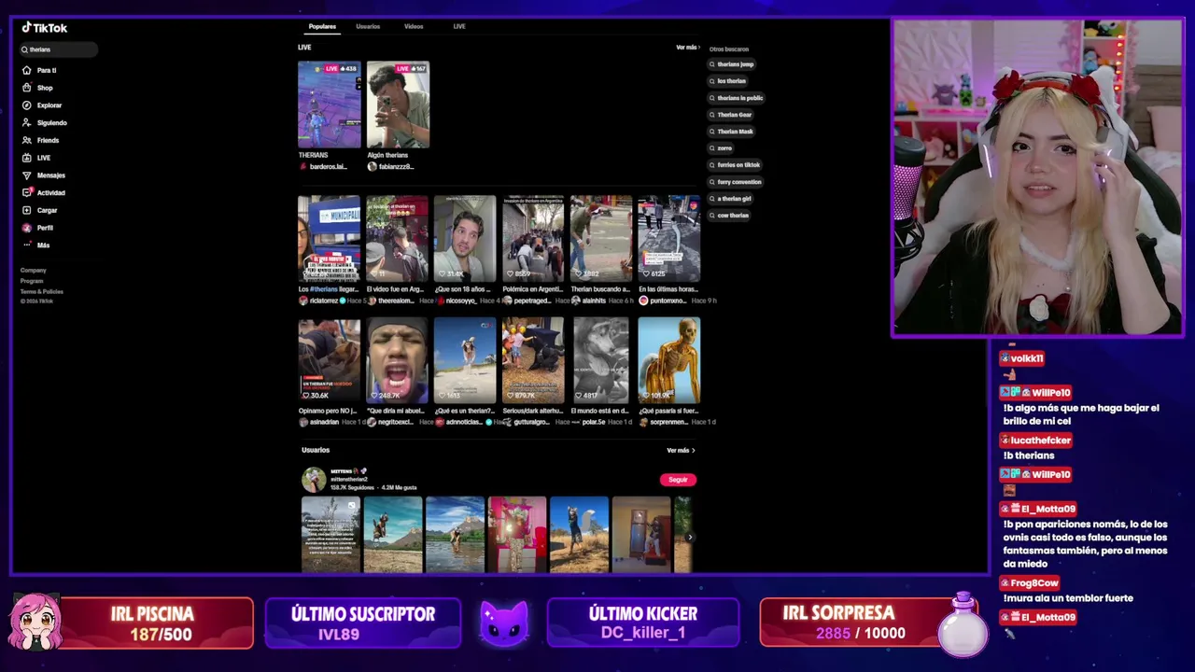Switch to the Videos tab
Image resolution: width=1195 pixels, height=672 pixels.
pyautogui.click(x=414, y=26)
